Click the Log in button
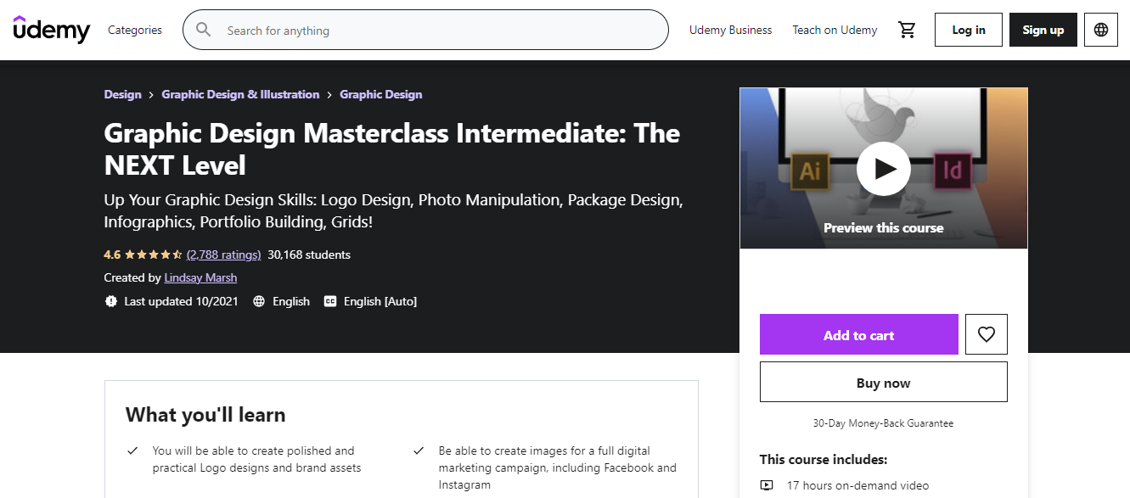Image resolution: width=1130 pixels, height=498 pixels. 968,29
